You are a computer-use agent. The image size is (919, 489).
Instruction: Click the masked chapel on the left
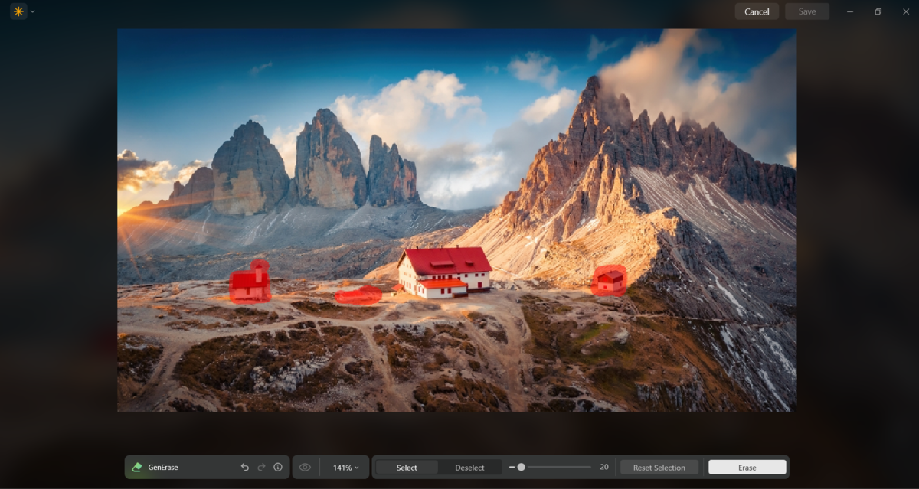[x=250, y=282]
